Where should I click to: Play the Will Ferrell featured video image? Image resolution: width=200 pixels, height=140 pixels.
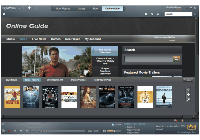57,61
